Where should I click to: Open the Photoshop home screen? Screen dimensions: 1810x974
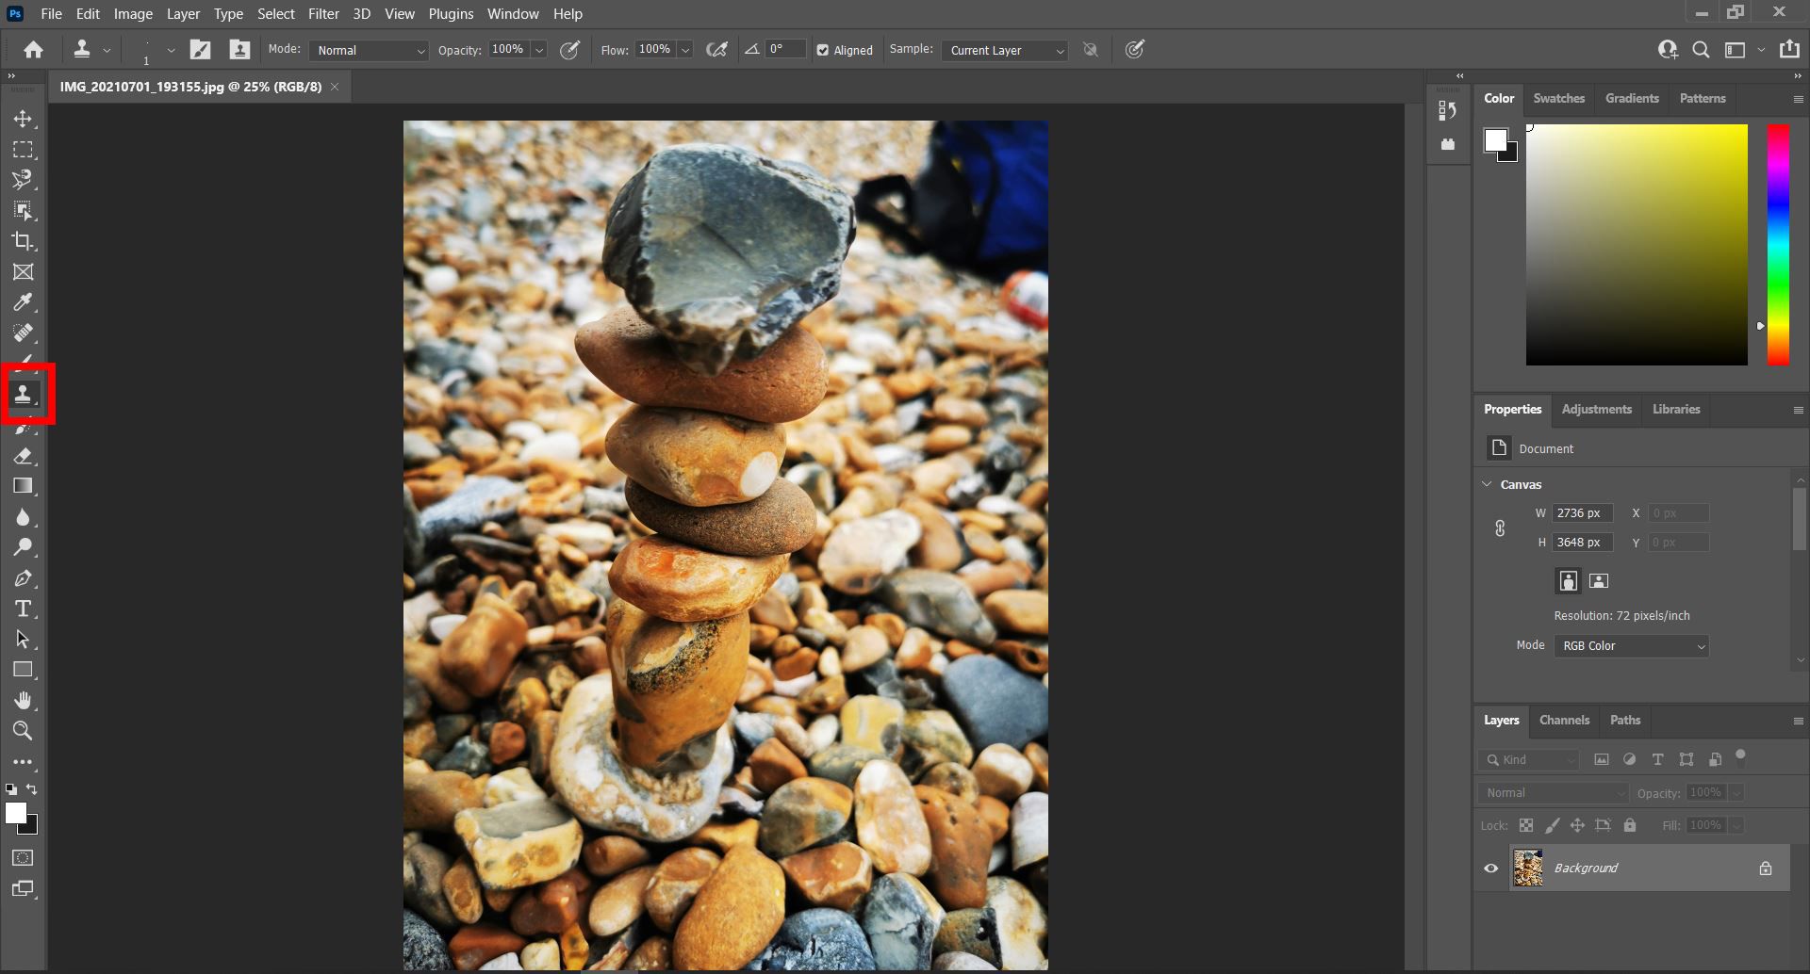click(x=34, y=49)
